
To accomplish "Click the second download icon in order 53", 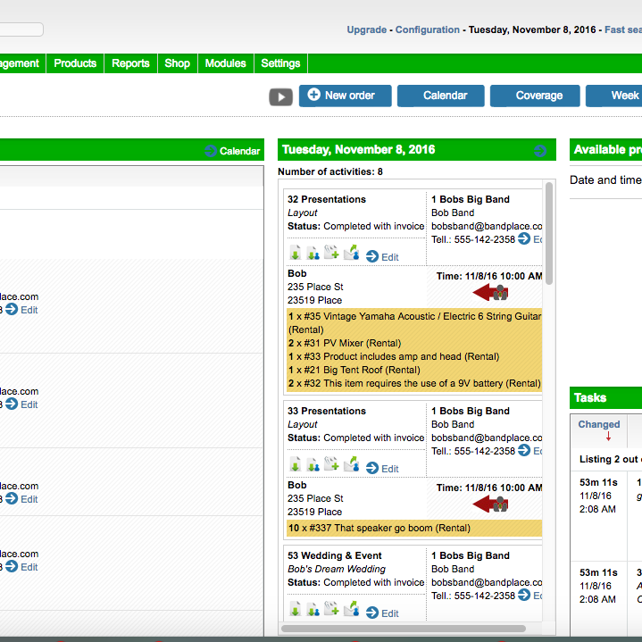I will coord(313,610).
